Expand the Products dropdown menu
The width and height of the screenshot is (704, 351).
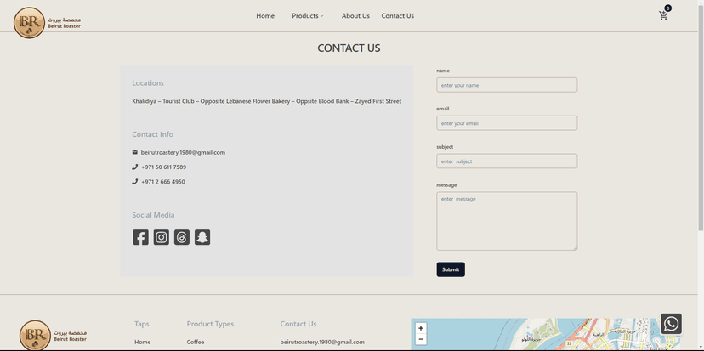click(x=308, y=16)
